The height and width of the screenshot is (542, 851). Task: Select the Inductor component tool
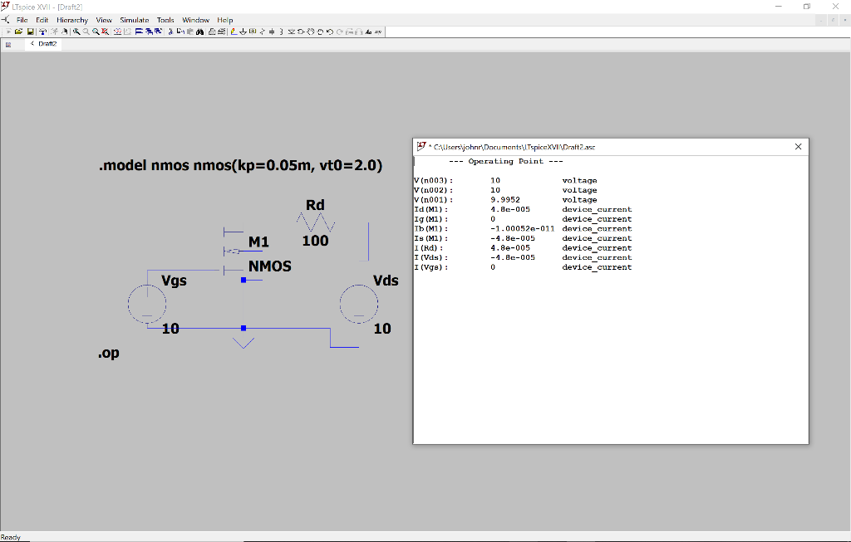pos(281,32)
